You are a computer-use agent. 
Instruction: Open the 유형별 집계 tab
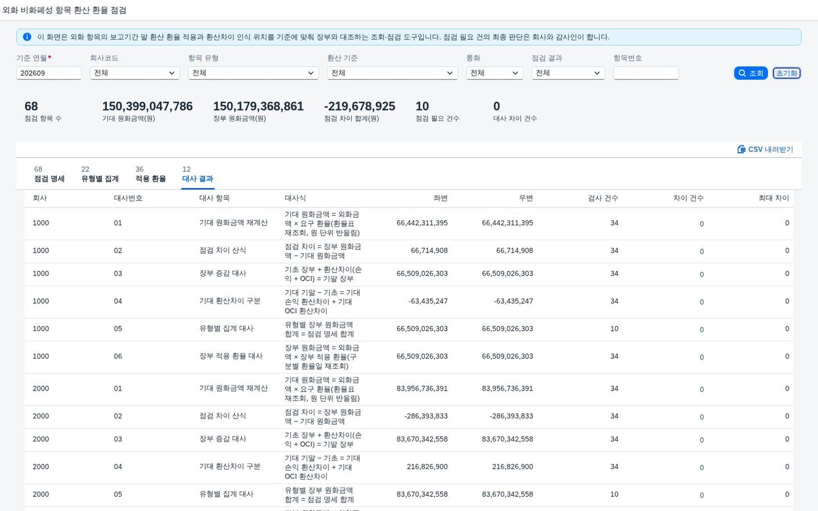(x=100, y=174)
